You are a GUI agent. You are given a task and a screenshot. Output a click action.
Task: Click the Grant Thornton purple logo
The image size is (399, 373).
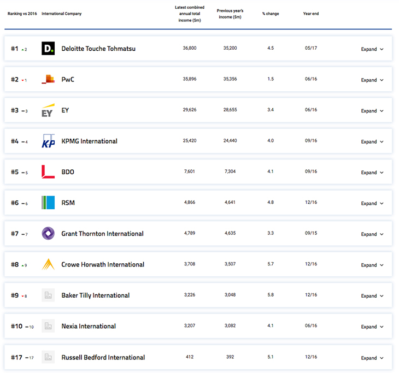48,233
